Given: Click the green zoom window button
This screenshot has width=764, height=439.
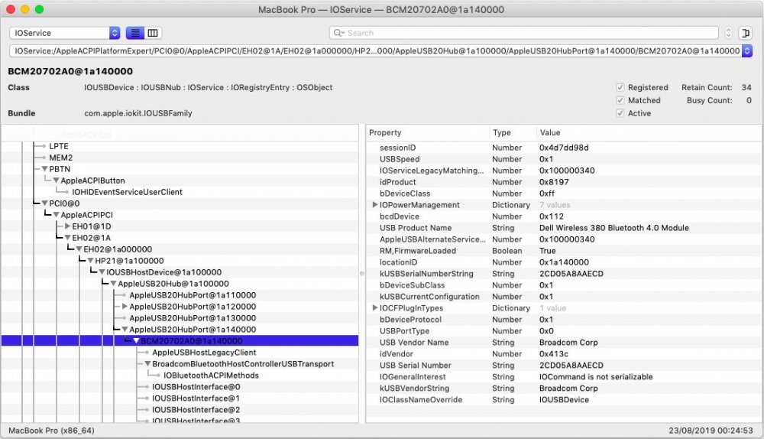Looking at the screenshot, I should (x=40, y=9).
